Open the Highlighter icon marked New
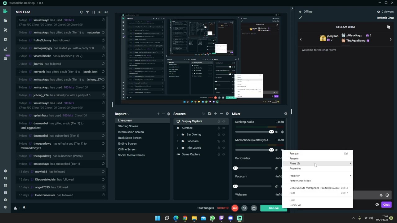The image size is (397, 223). [x=5, y=58]
